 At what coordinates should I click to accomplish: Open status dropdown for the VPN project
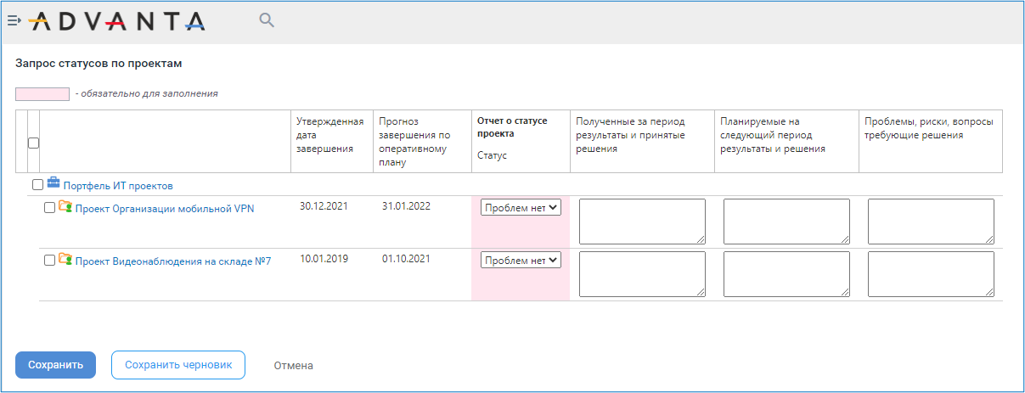(x=521, y=207)
